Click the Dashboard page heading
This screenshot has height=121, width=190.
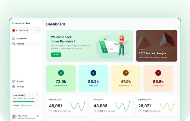pyautogui.click(x=56, y=24)
